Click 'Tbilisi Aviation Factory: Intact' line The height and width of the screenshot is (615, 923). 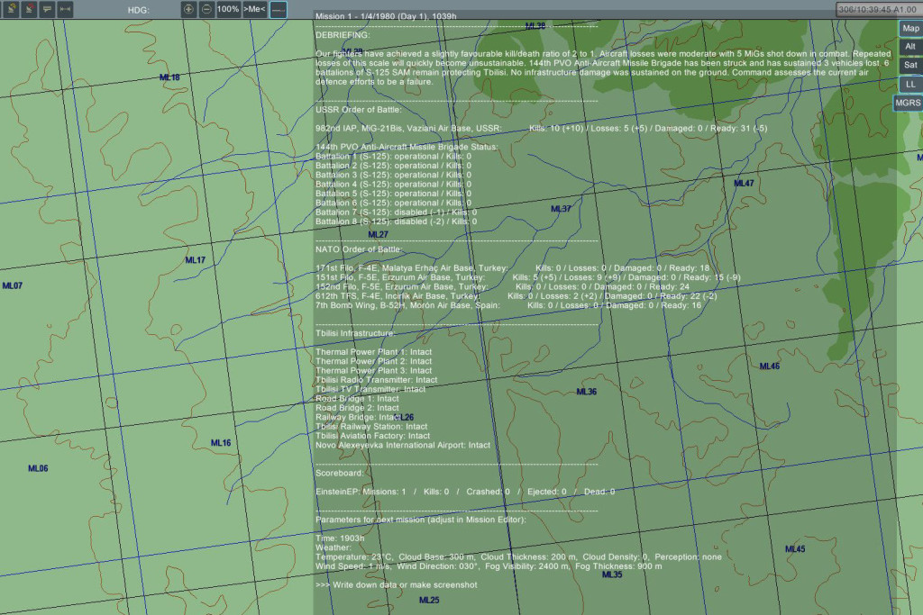(x=372, y=436)
